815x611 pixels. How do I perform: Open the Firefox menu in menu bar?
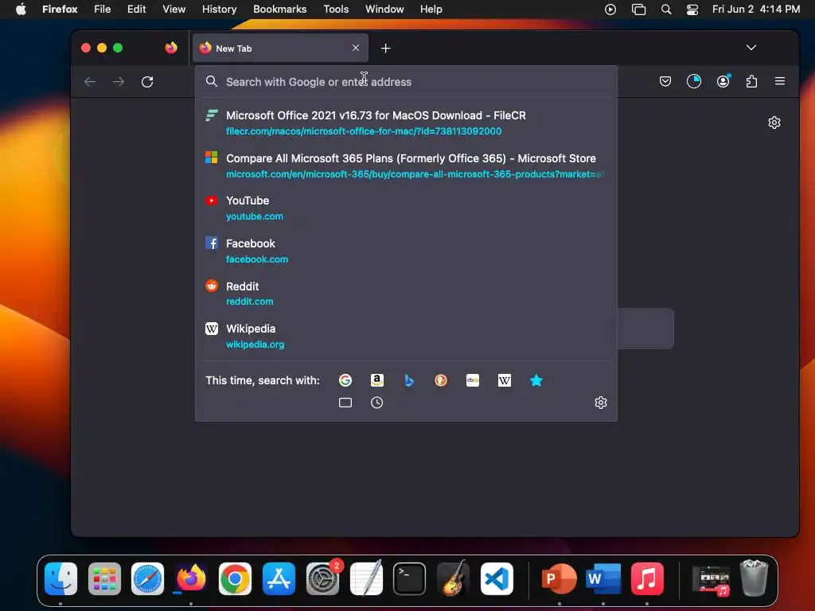tap(60, 9)
